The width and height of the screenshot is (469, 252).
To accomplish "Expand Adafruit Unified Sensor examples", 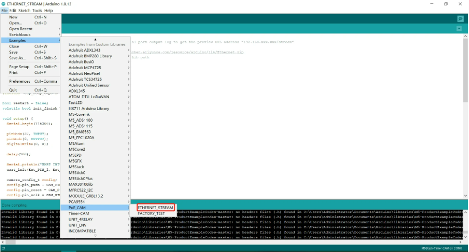I will pyautogui.click(x=96, y=85).
